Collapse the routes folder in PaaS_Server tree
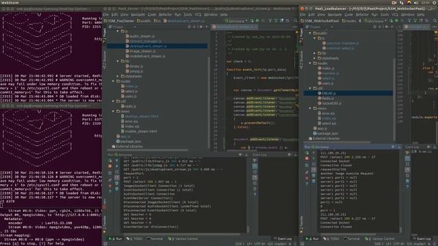438x246 pixels. (113, 81)
